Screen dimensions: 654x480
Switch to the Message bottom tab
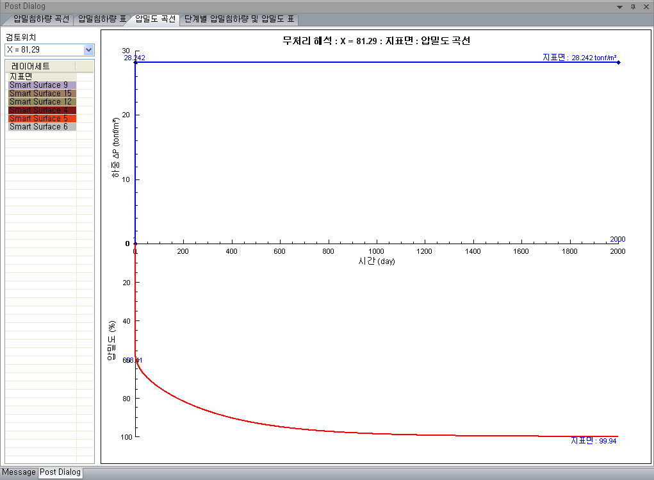[19, 473]
